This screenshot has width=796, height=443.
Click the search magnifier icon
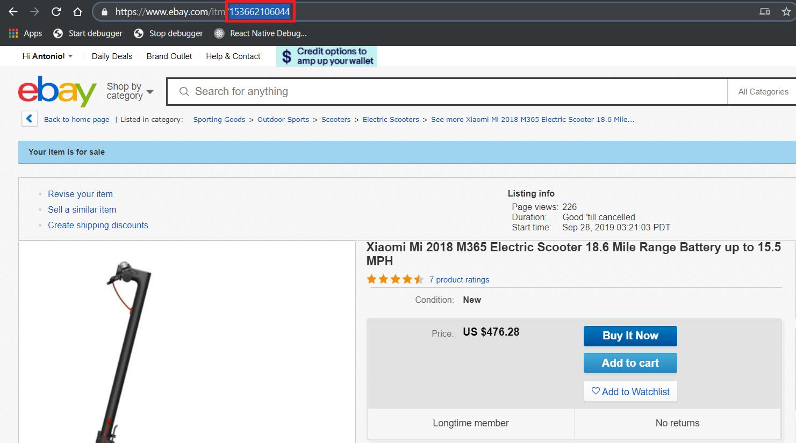[x=184, y=92]
